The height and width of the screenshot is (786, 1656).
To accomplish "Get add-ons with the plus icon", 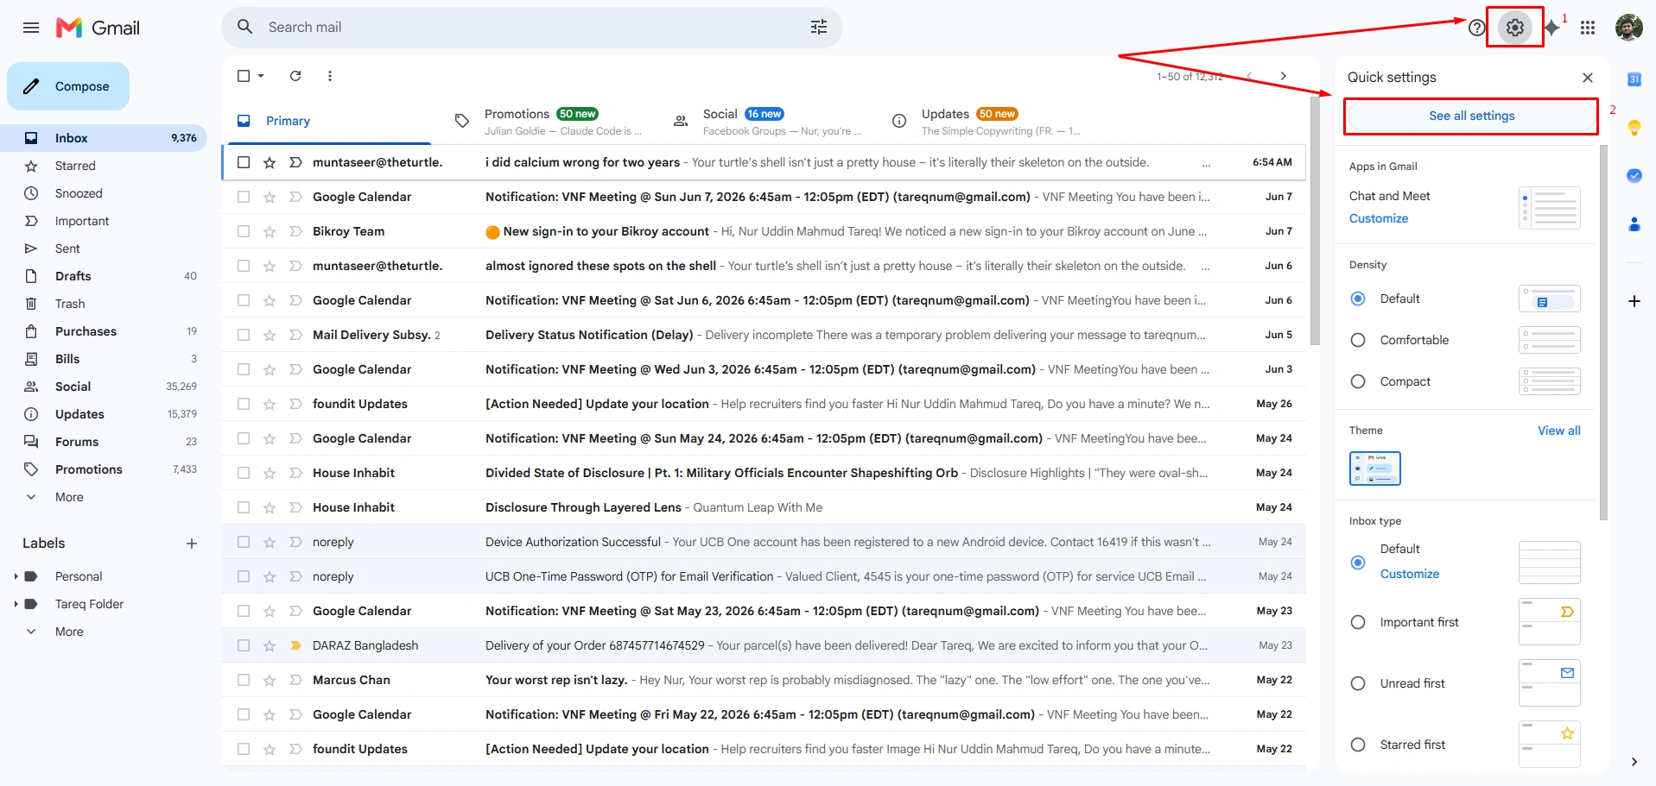I will [x=1634, y=301].
